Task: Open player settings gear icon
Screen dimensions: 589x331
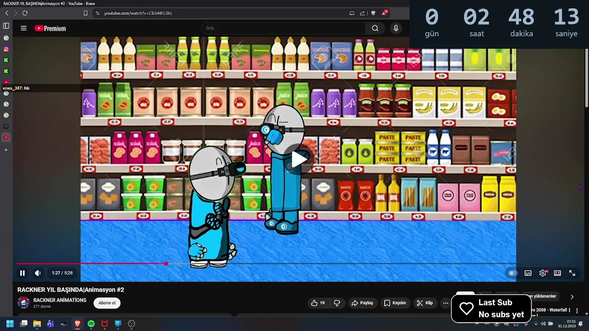Action: pos(543,273)
